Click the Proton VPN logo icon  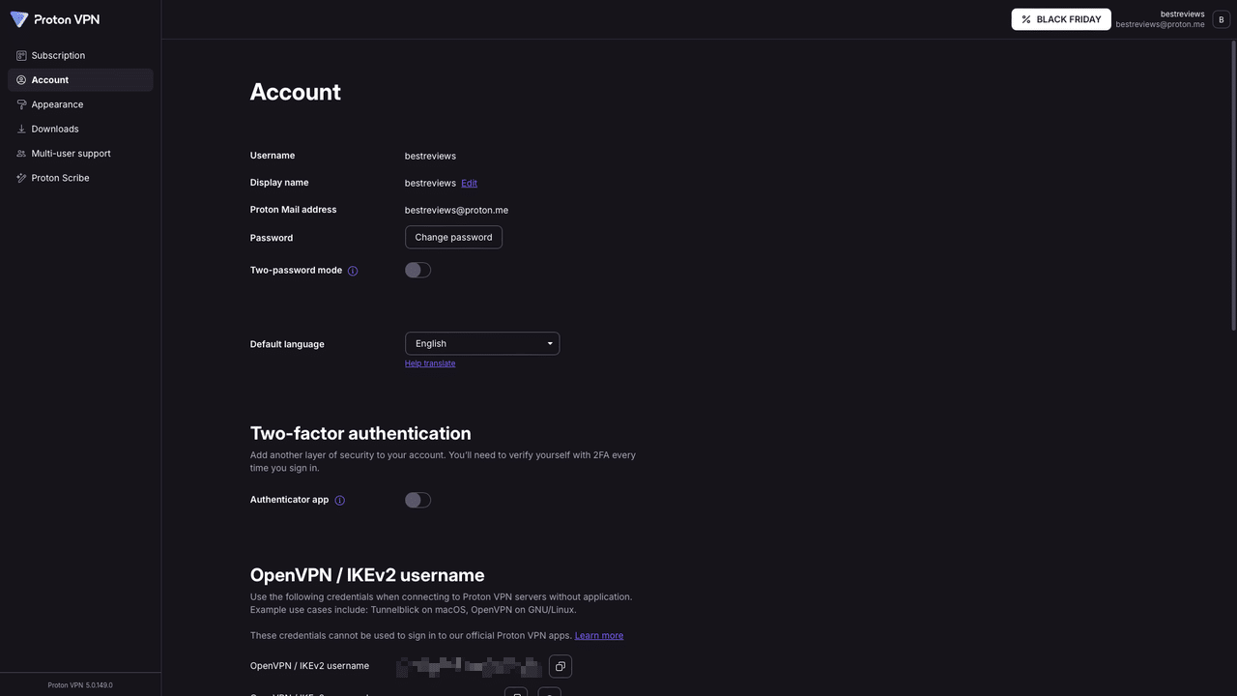coord(17,17)
